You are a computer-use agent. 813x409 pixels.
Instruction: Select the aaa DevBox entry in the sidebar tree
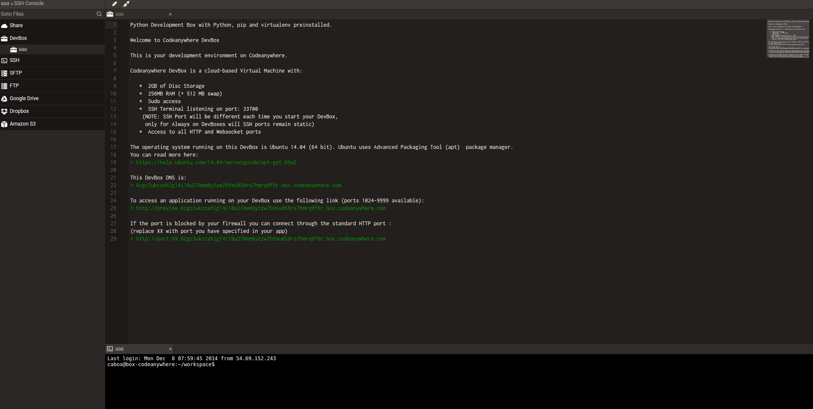tap(52, 50)
